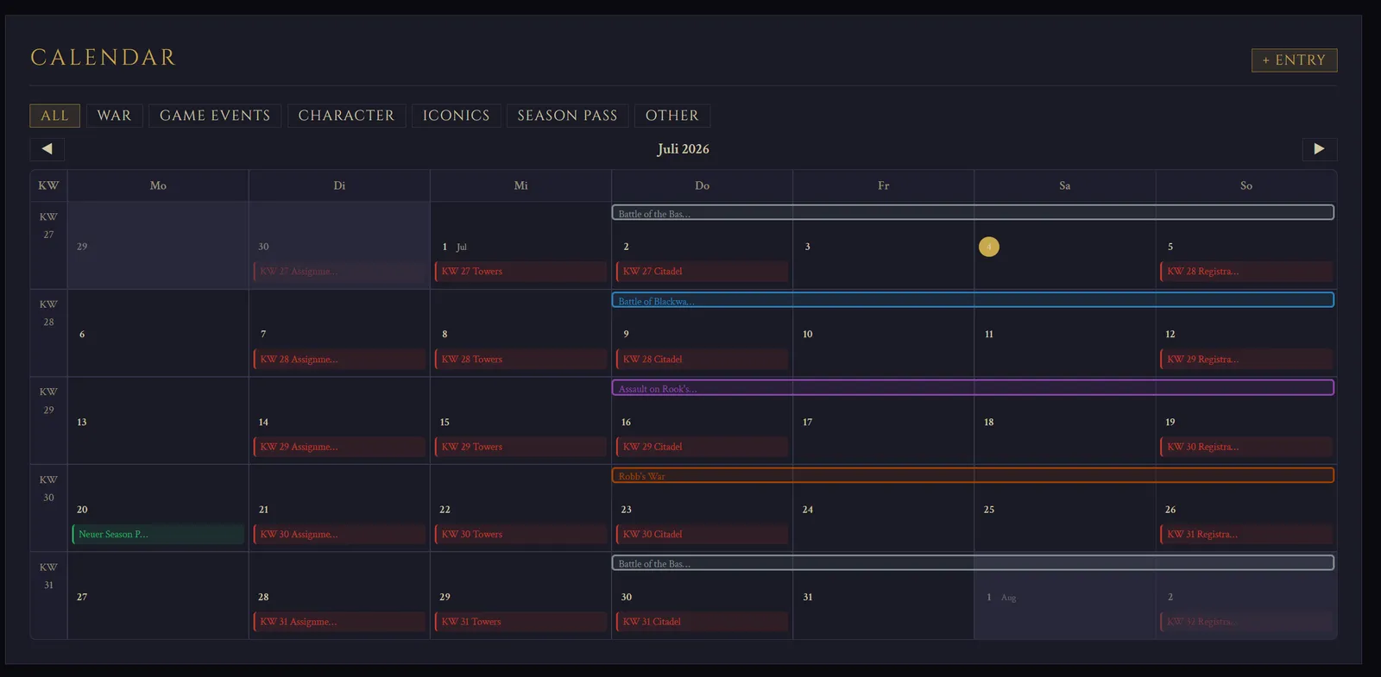Select the OTHER filter tab
Image resolution: width=1381 pixels, height=677 pixels.
(672, 116)
